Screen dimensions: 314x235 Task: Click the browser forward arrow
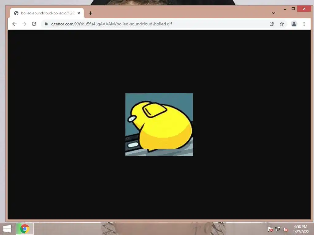coord(24,24)
